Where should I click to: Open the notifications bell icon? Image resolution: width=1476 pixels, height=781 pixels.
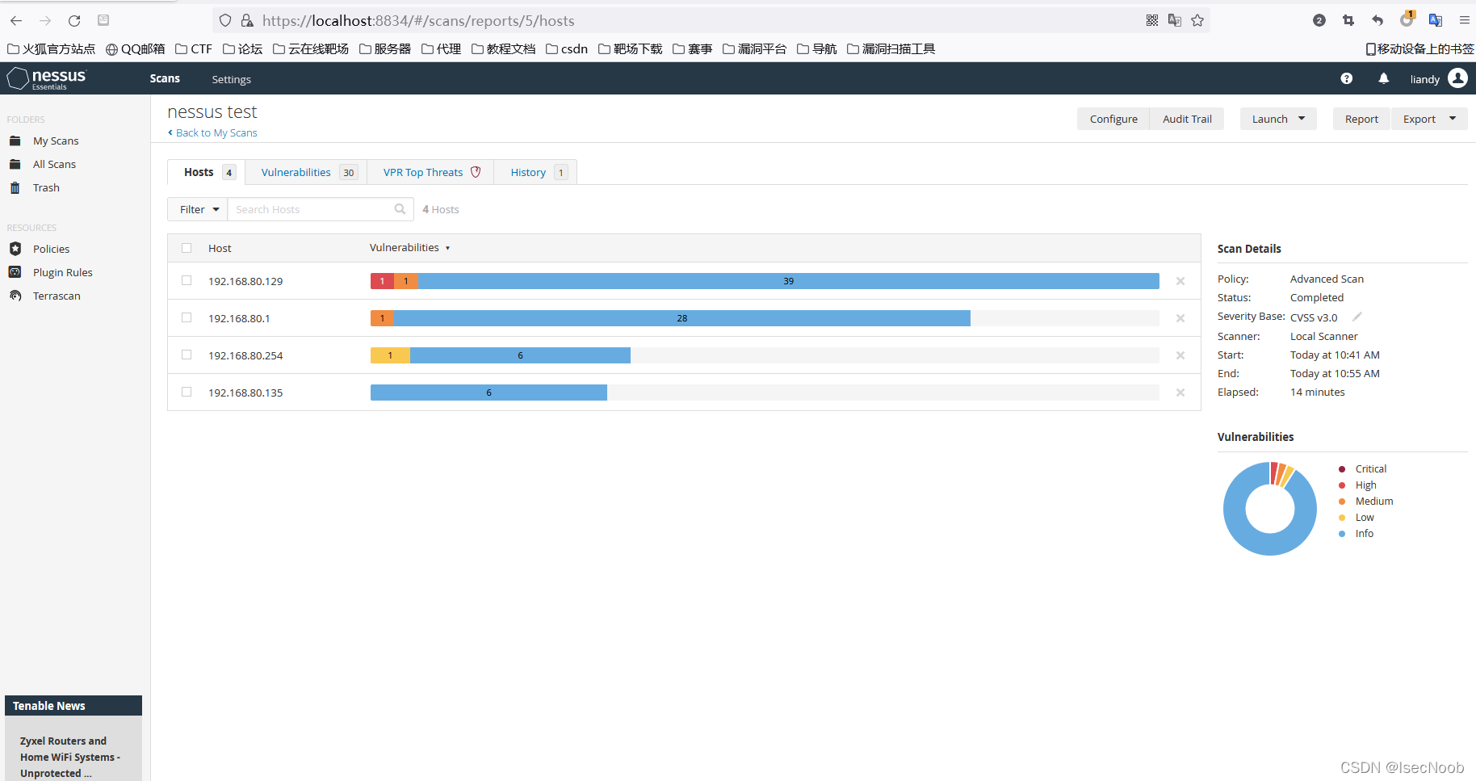[x=1383, y=78]
